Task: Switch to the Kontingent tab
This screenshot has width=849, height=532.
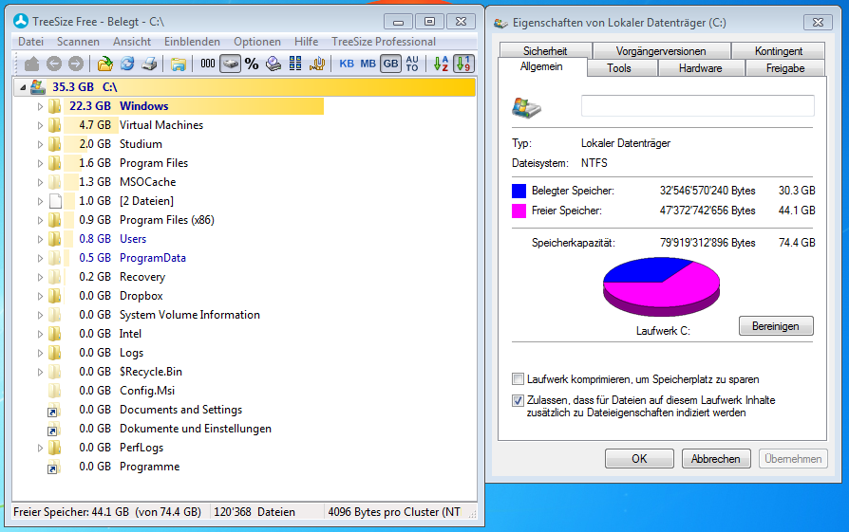Action: (x=779, y=51)
